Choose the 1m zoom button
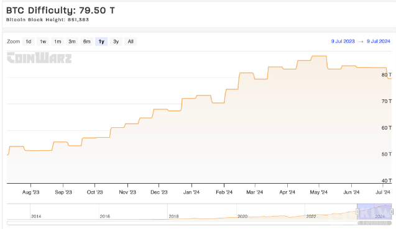 [58, 42]
